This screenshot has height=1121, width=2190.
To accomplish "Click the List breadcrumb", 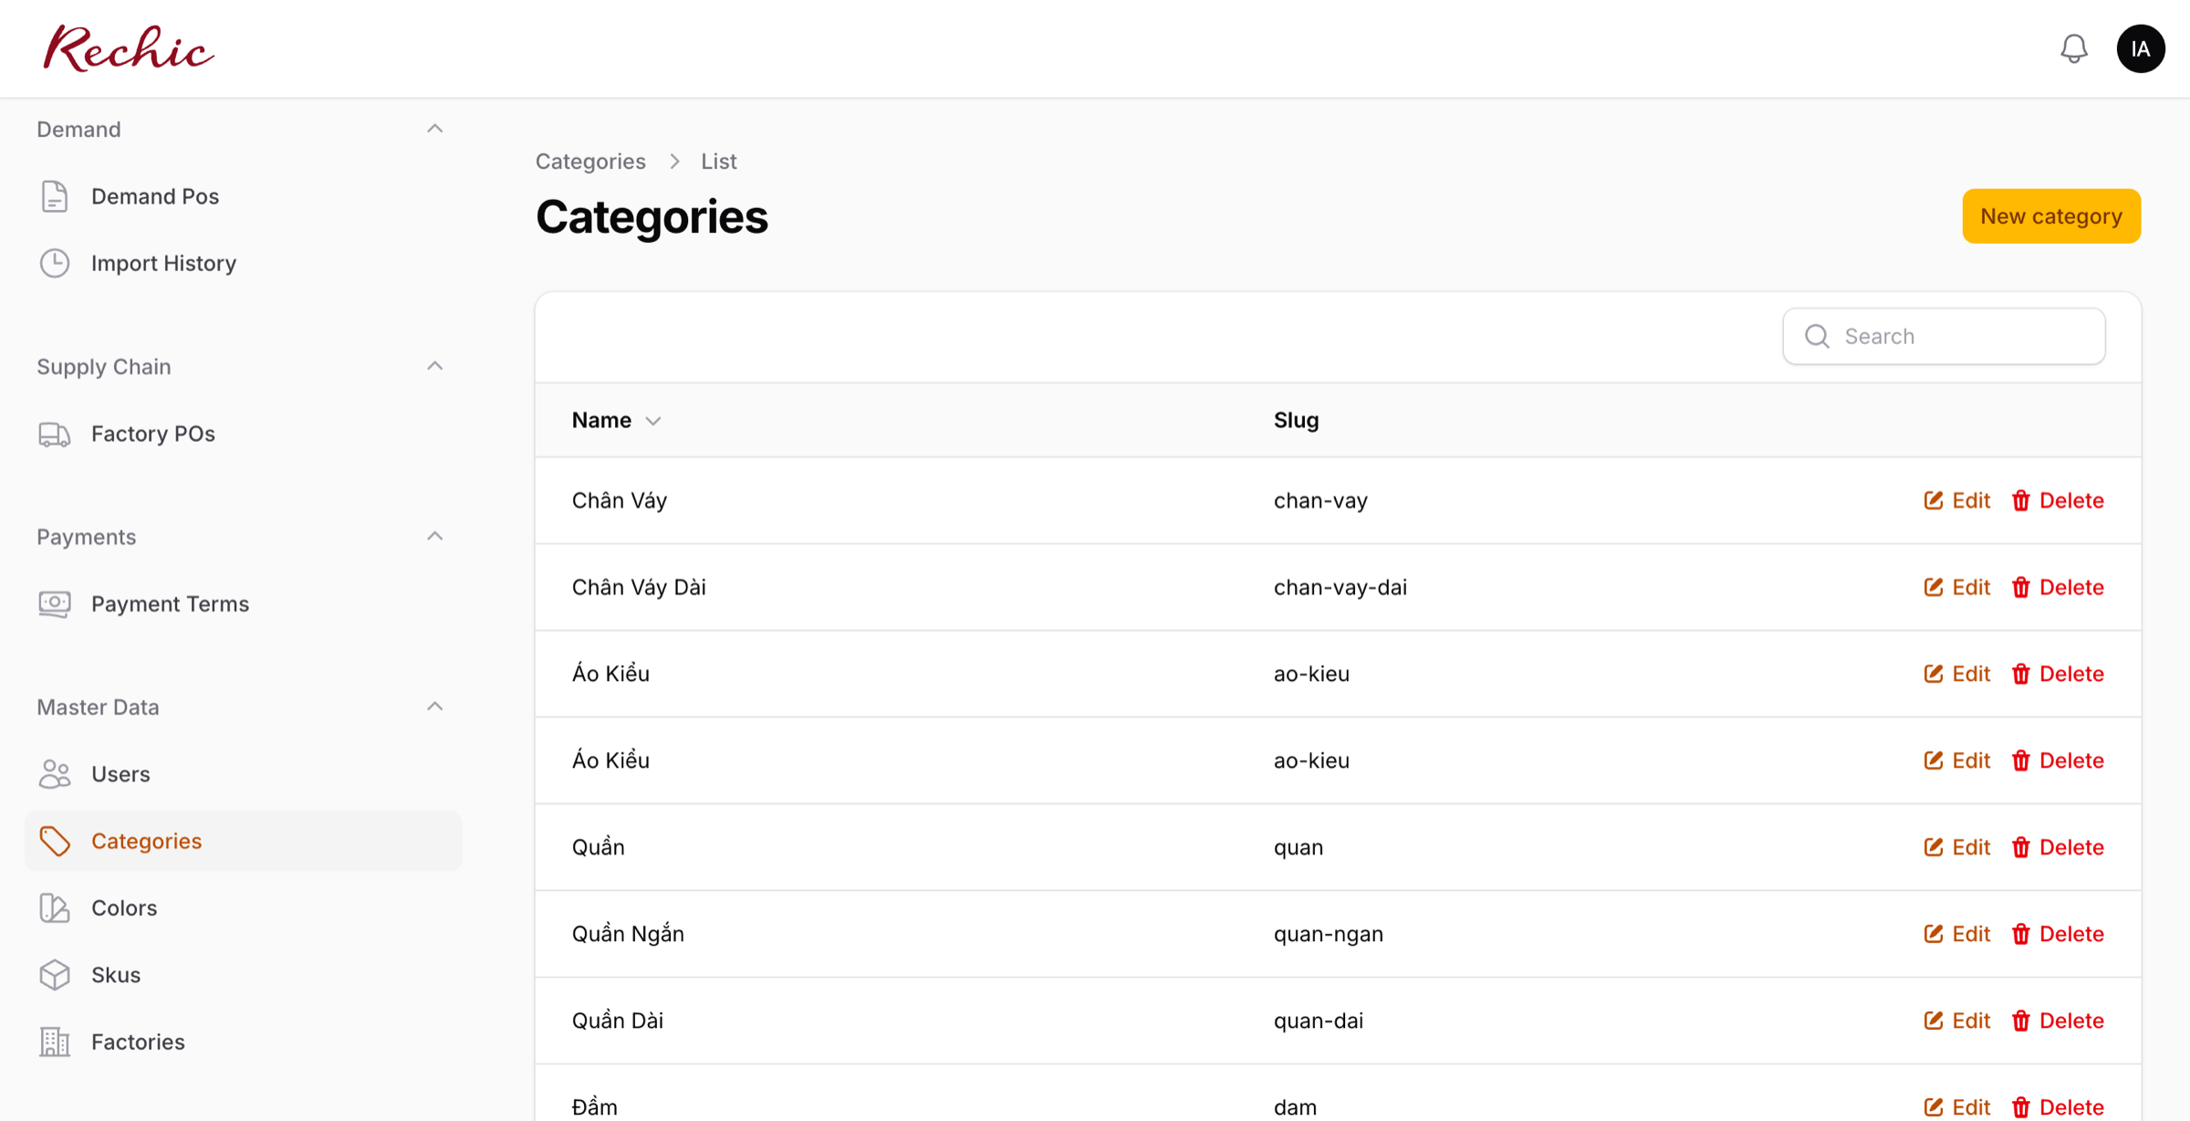I will [718, 161].
